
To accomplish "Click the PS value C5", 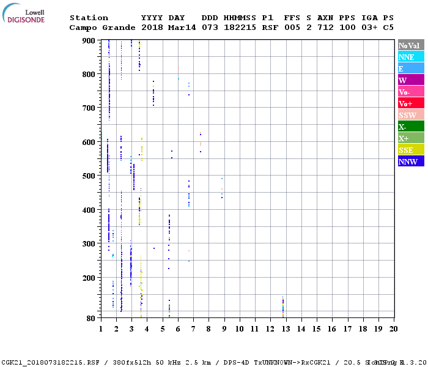I will tap(388, 28).
